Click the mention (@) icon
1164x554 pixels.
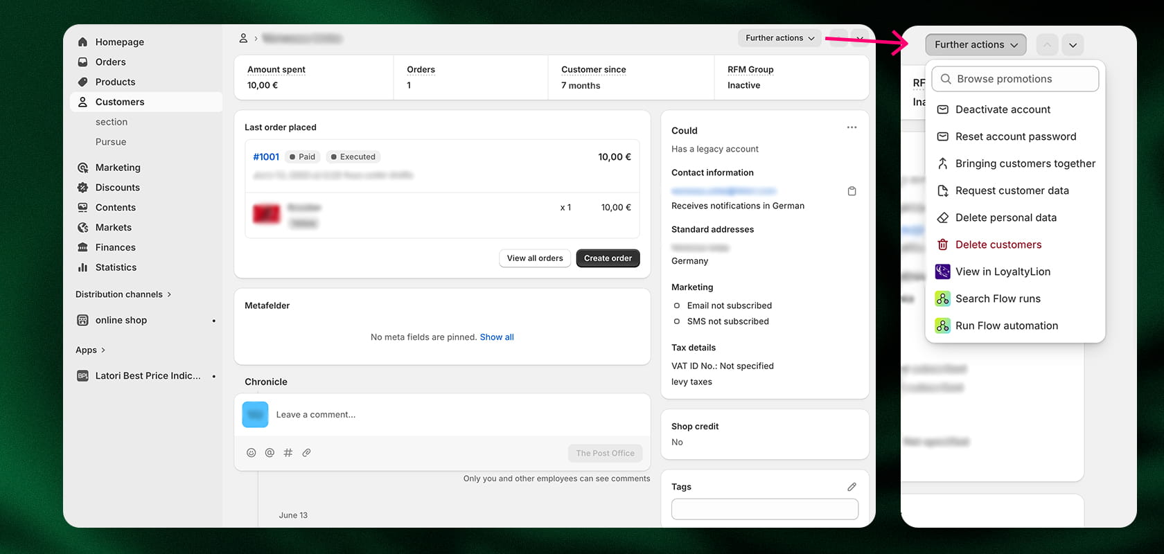(270, 453)
